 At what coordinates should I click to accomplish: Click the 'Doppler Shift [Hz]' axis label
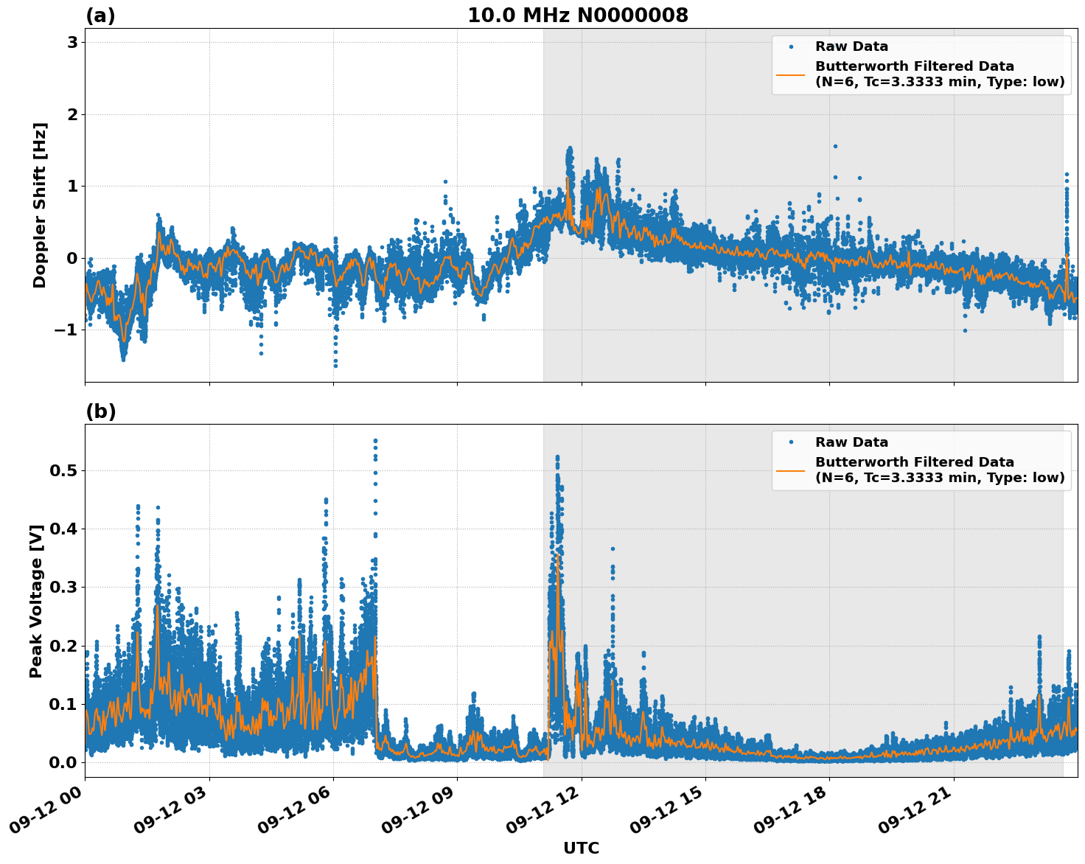[x=40, y=205]
